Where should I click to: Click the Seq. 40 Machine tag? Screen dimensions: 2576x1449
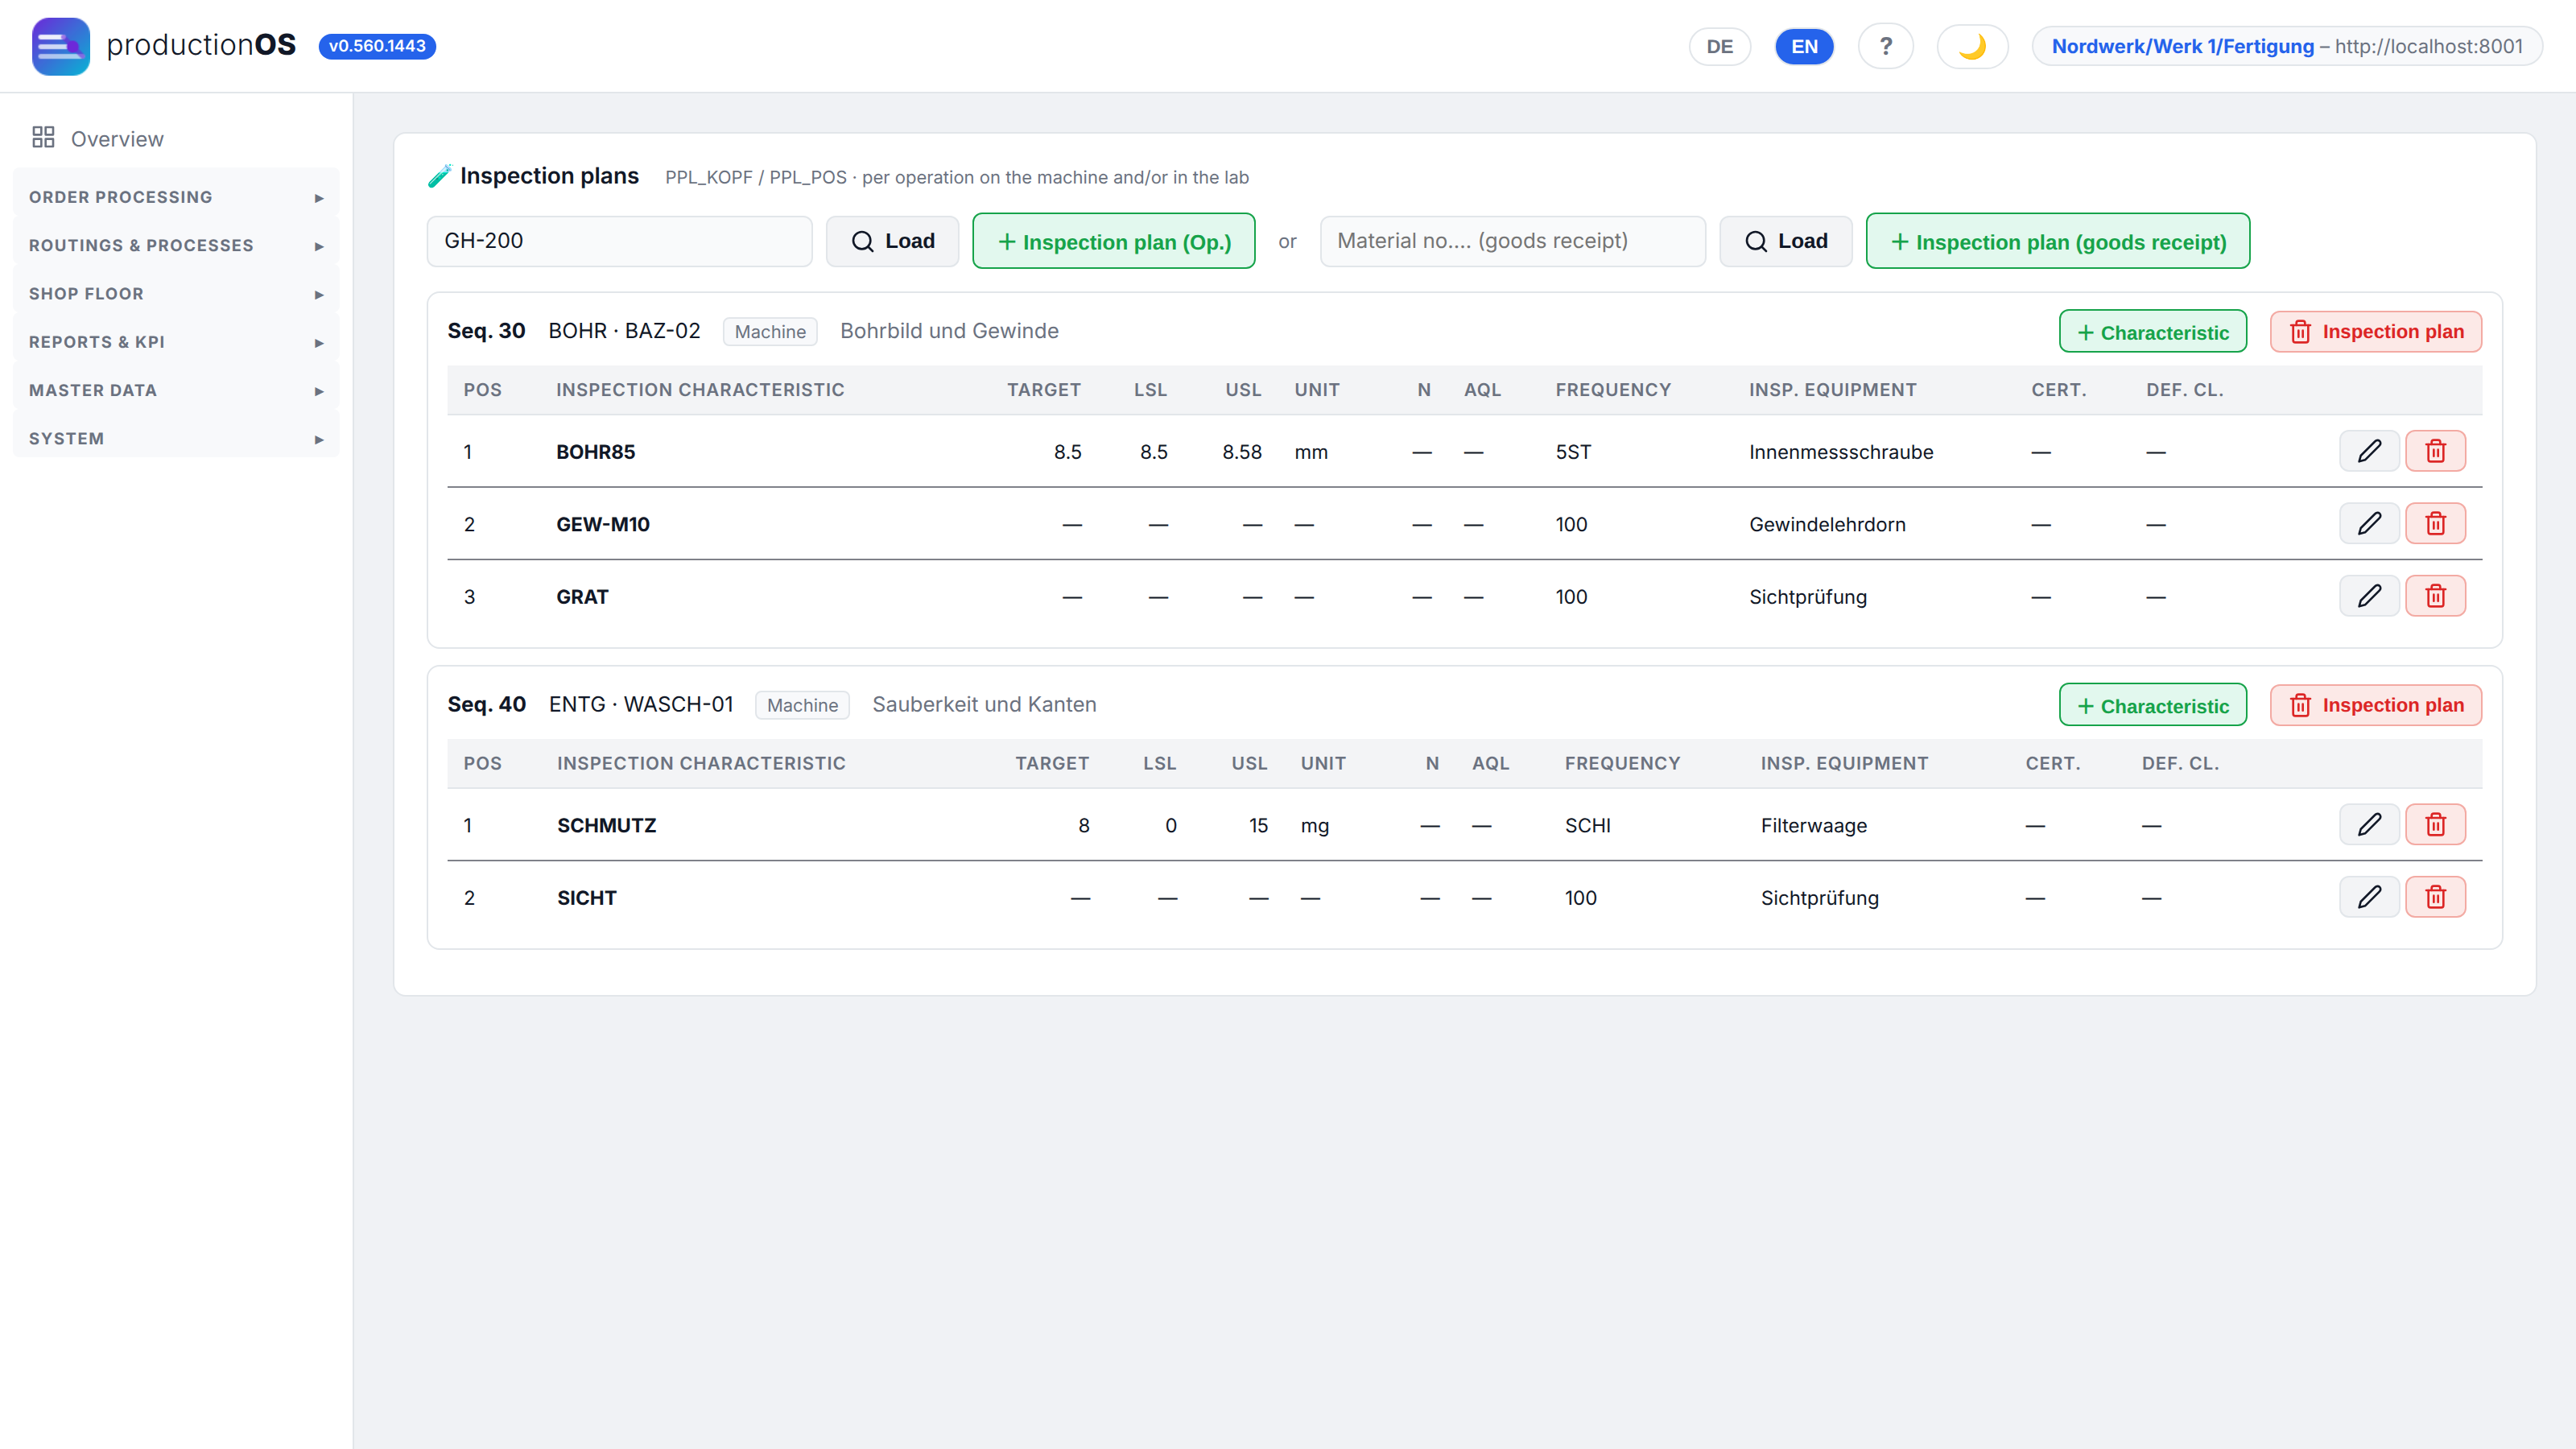(x=802, y=705)
